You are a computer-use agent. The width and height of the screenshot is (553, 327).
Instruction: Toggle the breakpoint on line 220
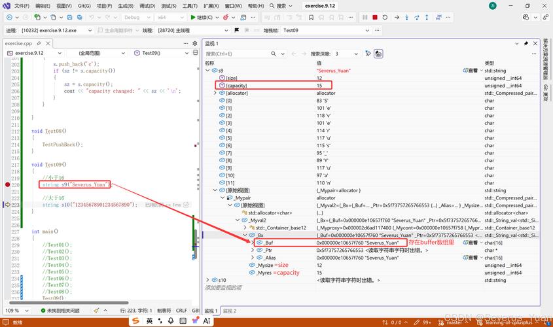point(7,184)
